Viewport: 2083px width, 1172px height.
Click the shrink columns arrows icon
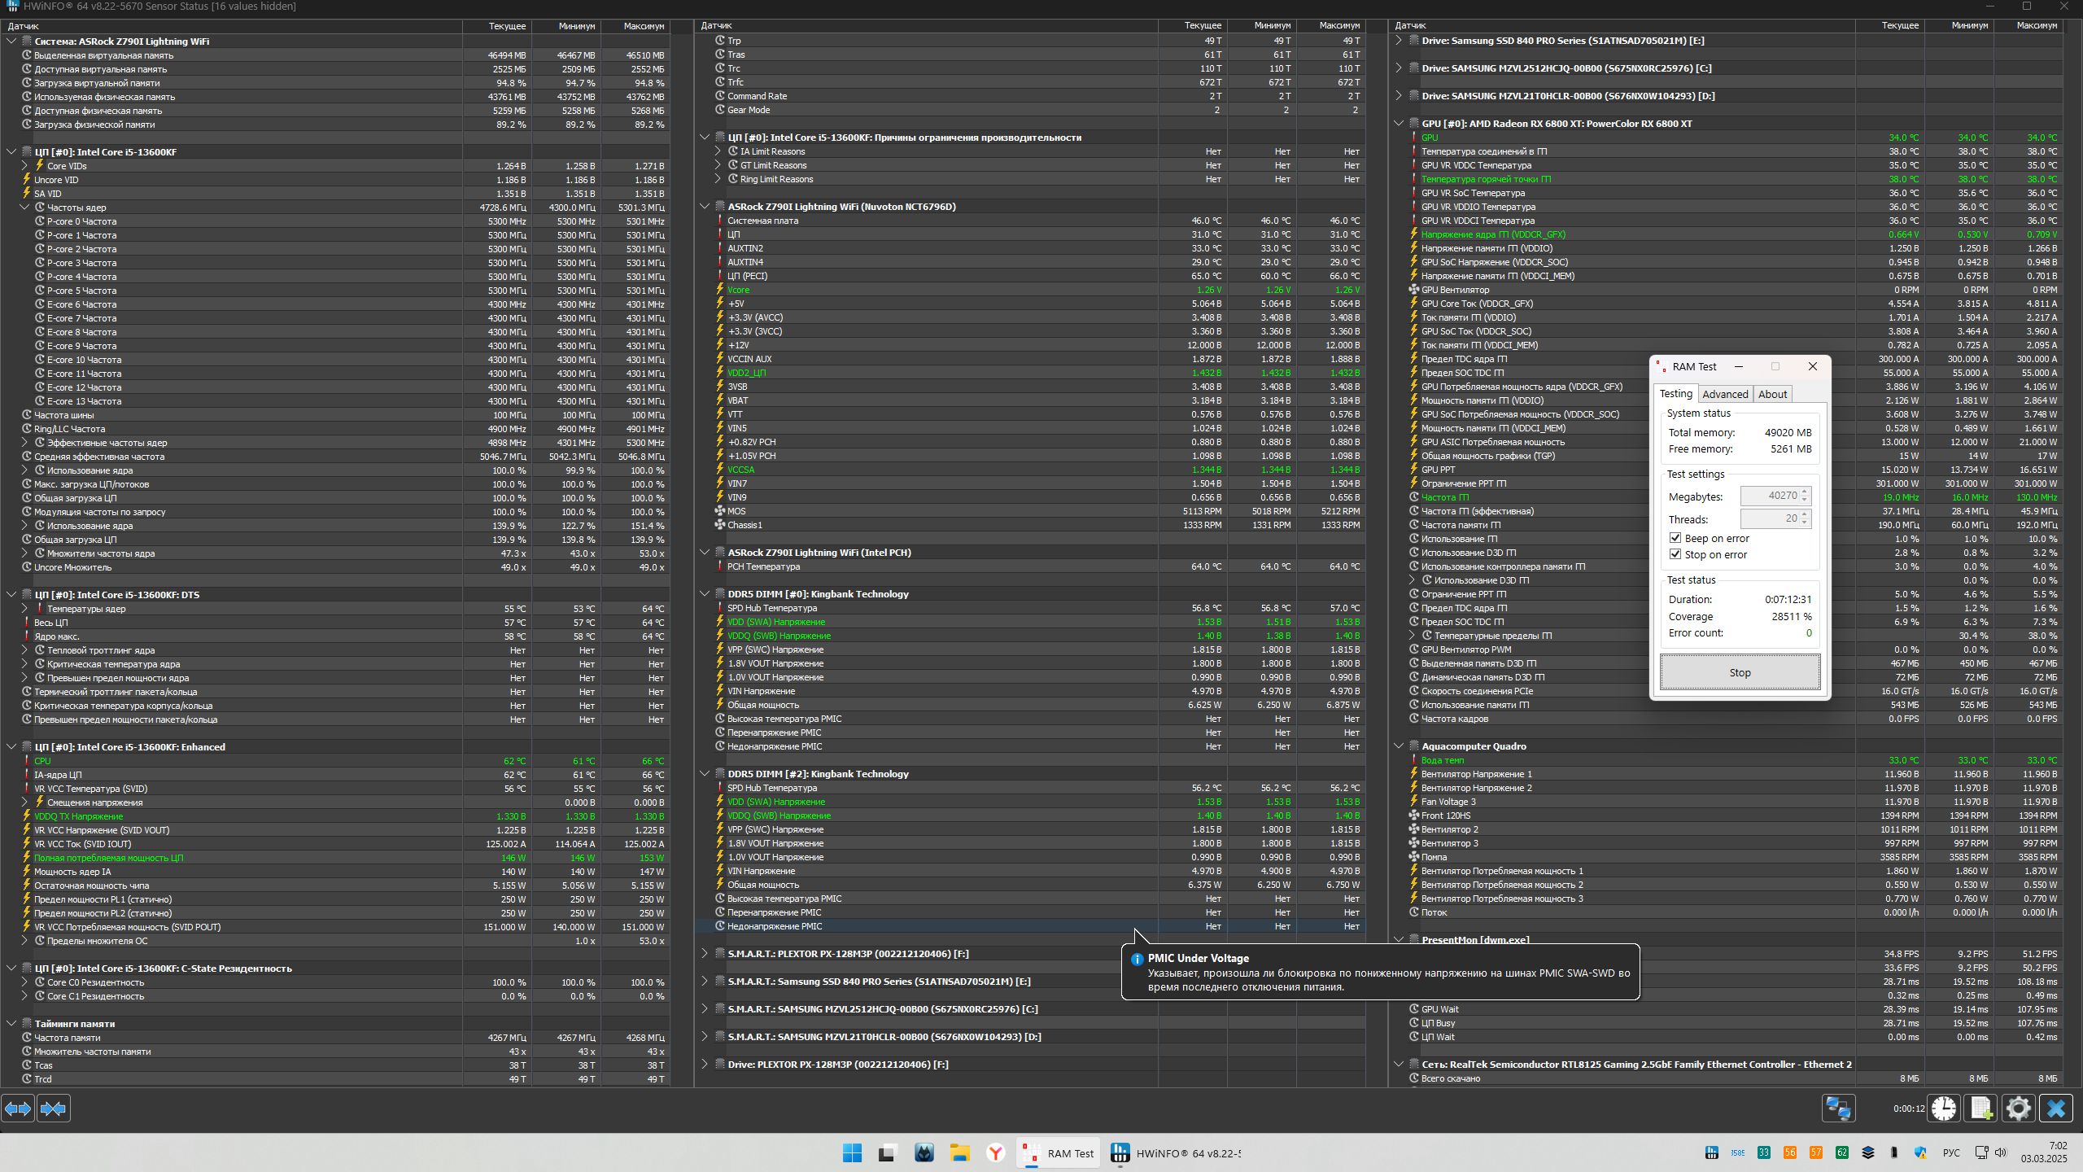[53, 1109]
